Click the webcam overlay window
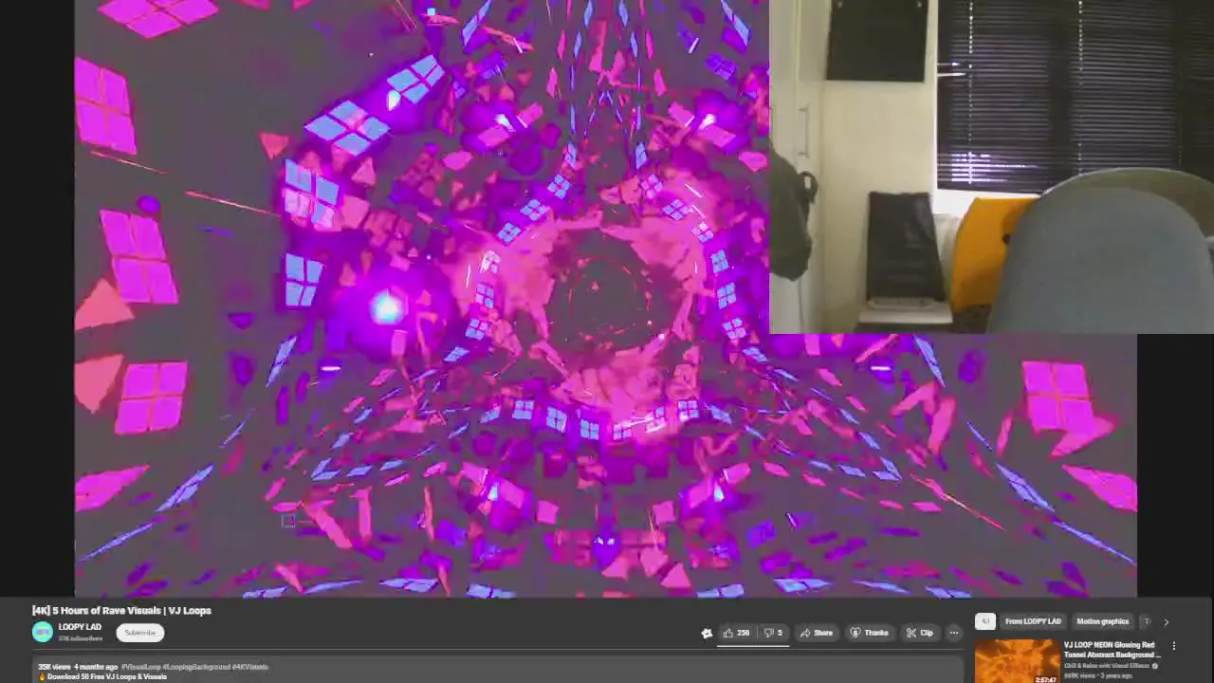This screenshot has width=1214, height=683. (991, 166)
